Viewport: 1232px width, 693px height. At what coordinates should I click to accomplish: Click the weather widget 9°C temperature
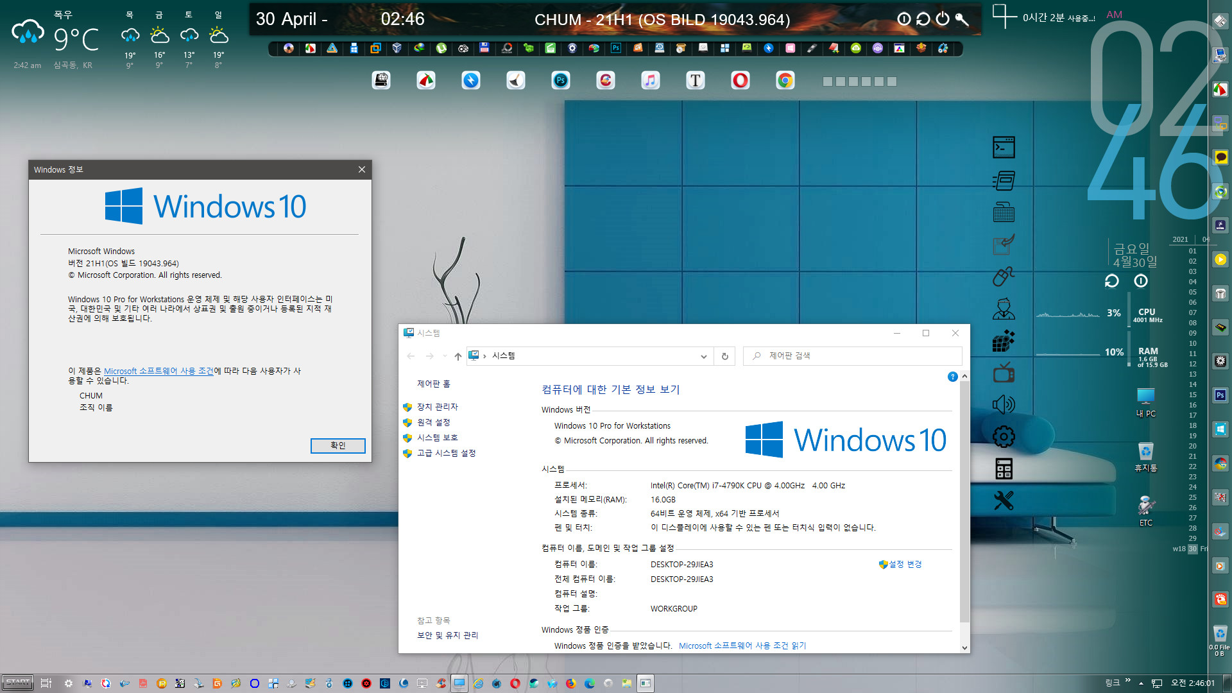(x=76, y=39)
